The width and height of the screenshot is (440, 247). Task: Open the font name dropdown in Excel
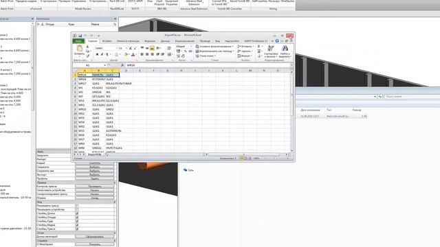coord(117,48)
